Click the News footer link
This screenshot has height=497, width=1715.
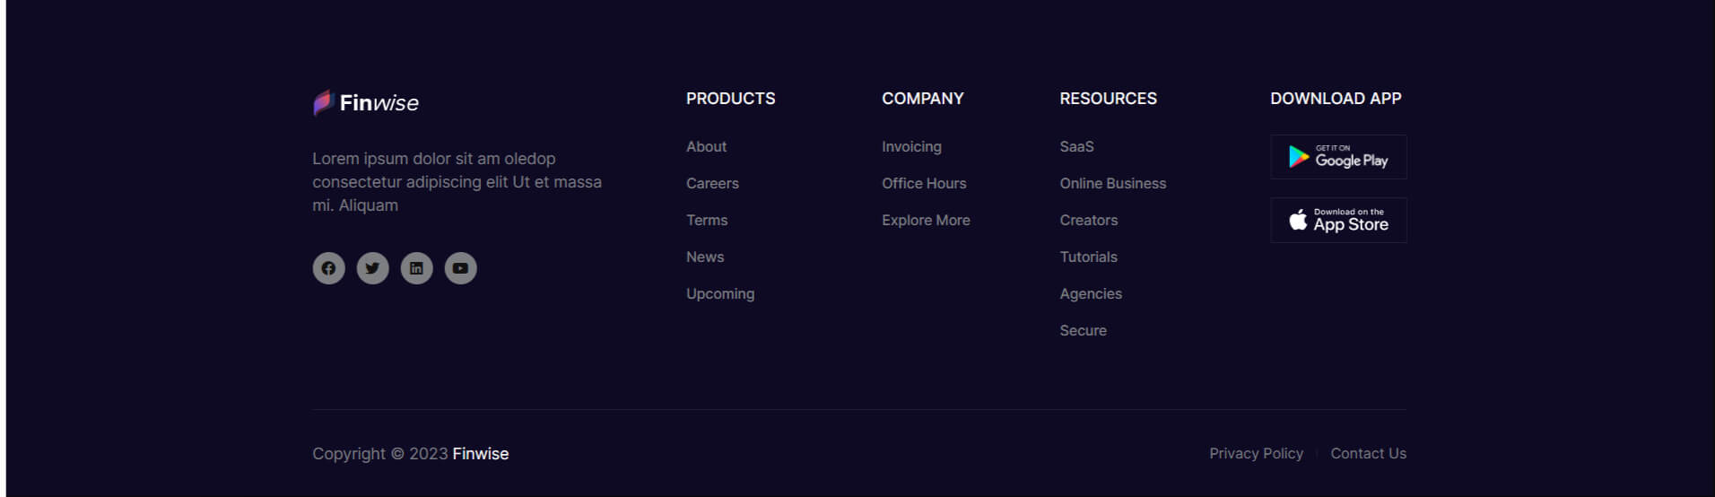pyautogui.click(x=705, y=257)
